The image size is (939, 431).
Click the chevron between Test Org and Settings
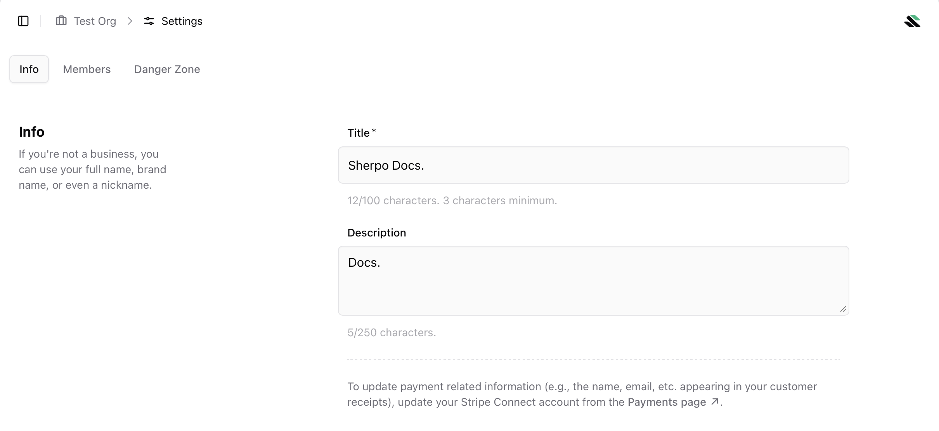pos(130,21)
